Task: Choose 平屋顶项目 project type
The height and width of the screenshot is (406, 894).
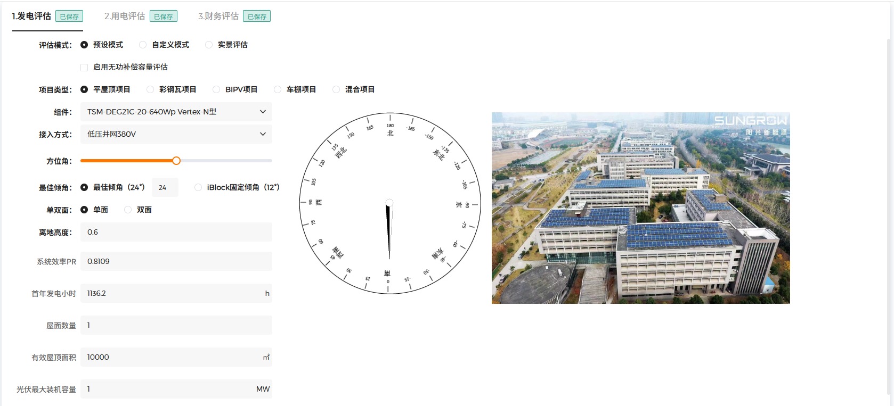Action: (x=84, y=89)
